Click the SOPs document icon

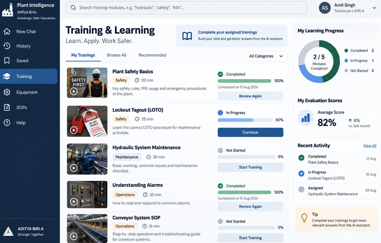(x=7, y=107)
